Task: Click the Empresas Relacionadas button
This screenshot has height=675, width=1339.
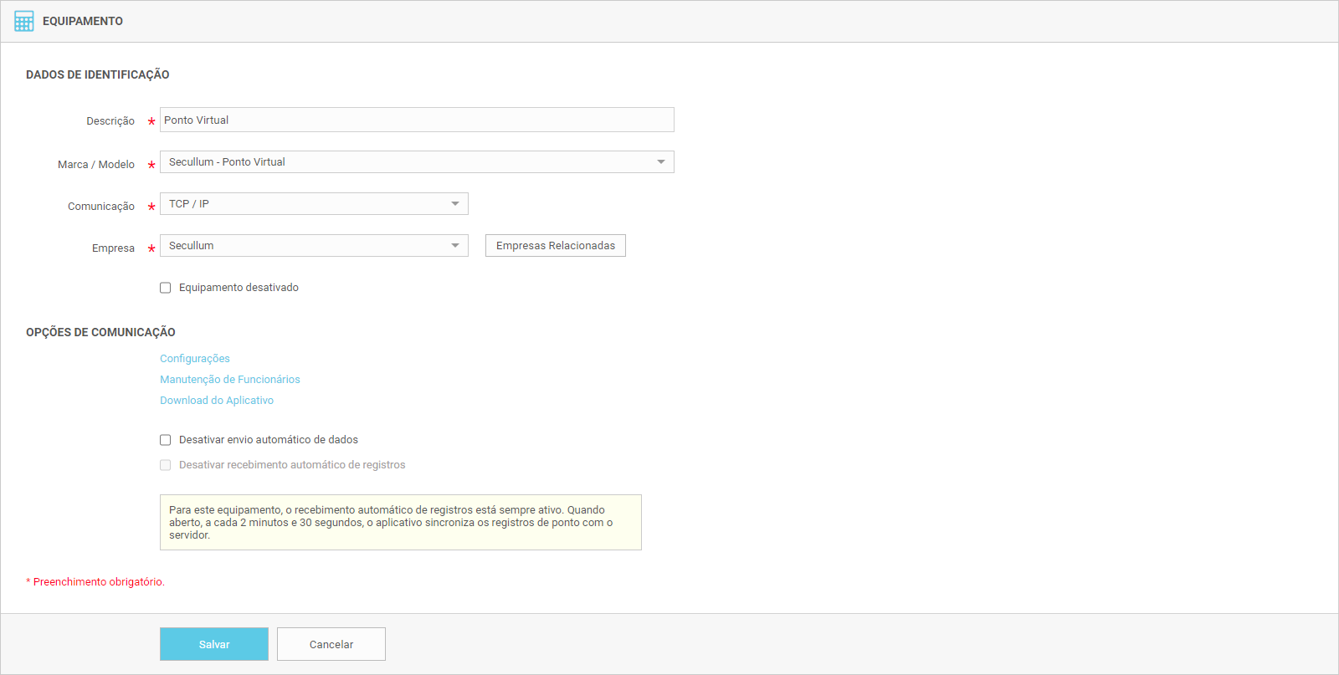Action: [x=555, y=246]
